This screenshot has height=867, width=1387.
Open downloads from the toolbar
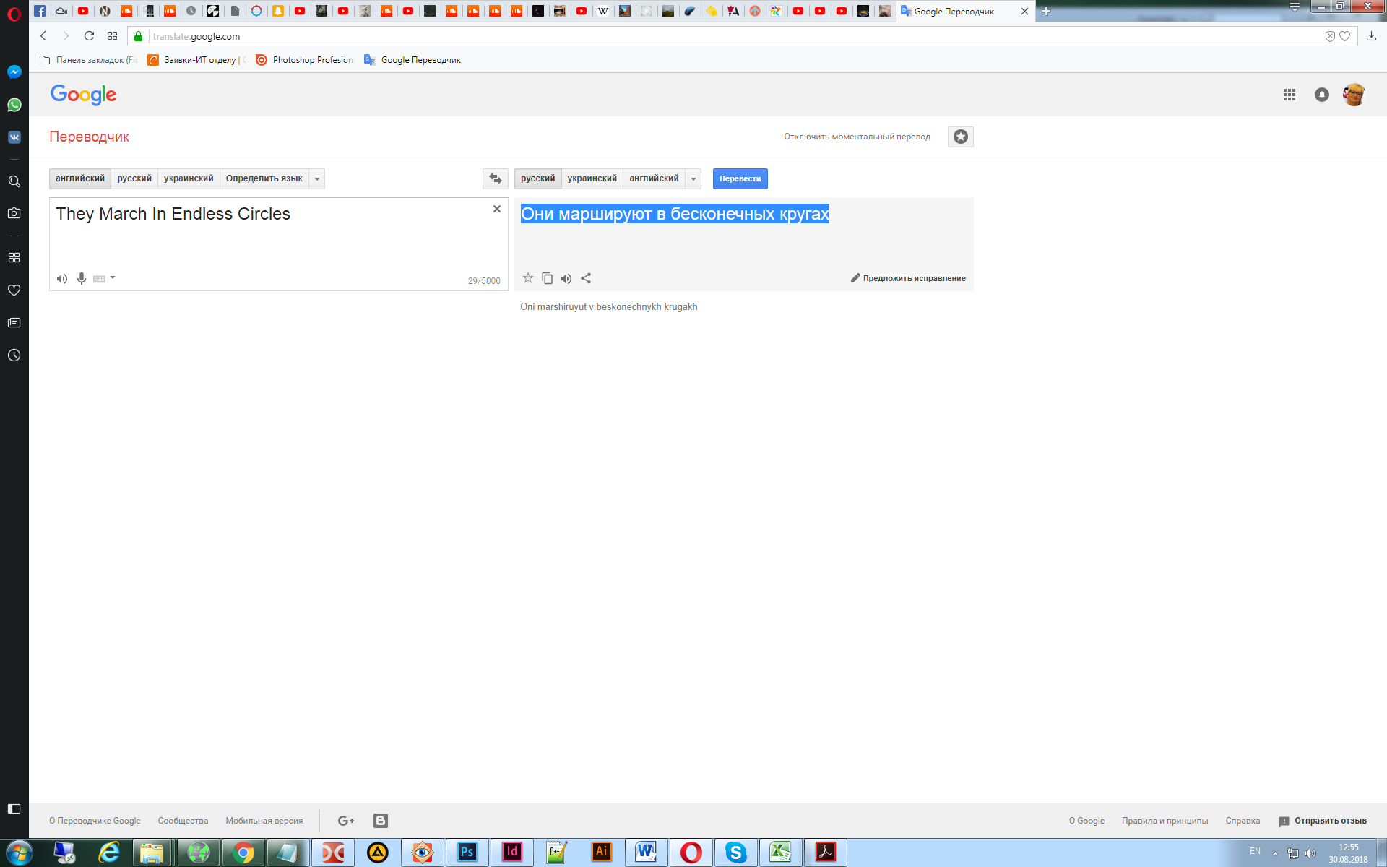1371,36
